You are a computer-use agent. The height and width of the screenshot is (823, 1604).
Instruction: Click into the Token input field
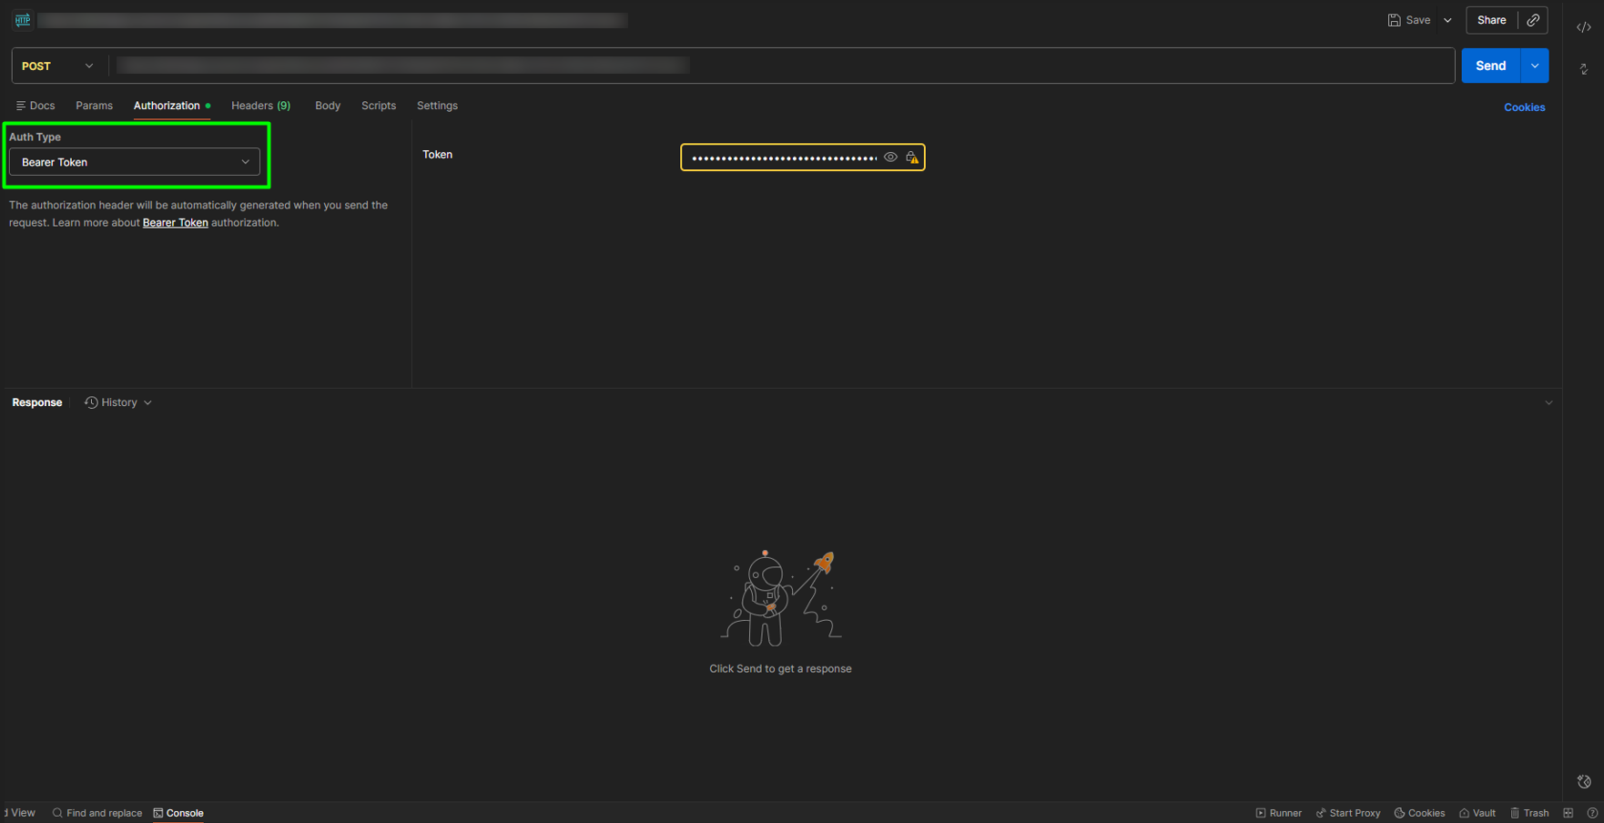(783, 157)
